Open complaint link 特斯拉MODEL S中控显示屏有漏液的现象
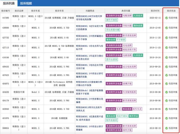This screenshot has height=134, width=180. (x=89, y=75)
